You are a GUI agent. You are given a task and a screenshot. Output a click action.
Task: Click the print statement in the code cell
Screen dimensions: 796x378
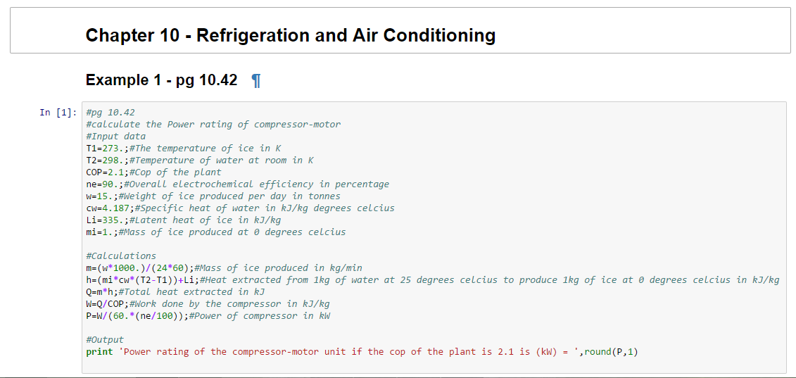coord(361,351)
